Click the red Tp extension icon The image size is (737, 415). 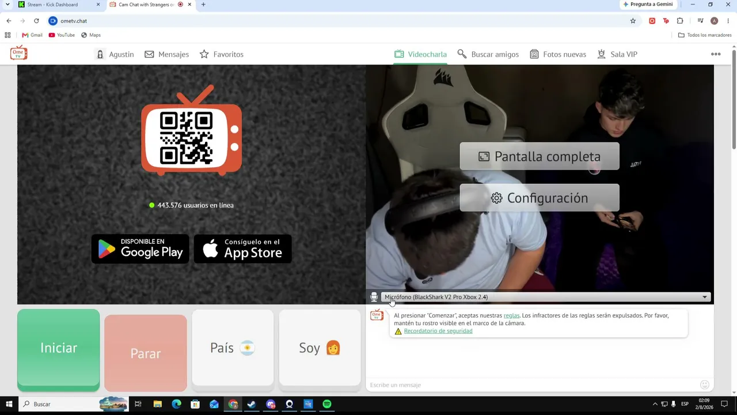[666, 21]
